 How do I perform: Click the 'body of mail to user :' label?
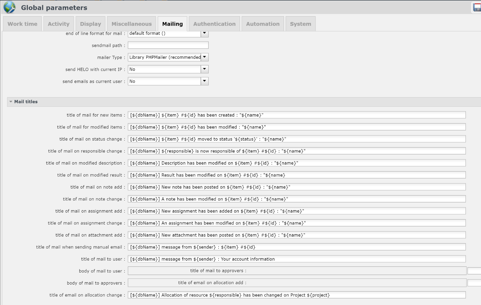pos(102,271)
